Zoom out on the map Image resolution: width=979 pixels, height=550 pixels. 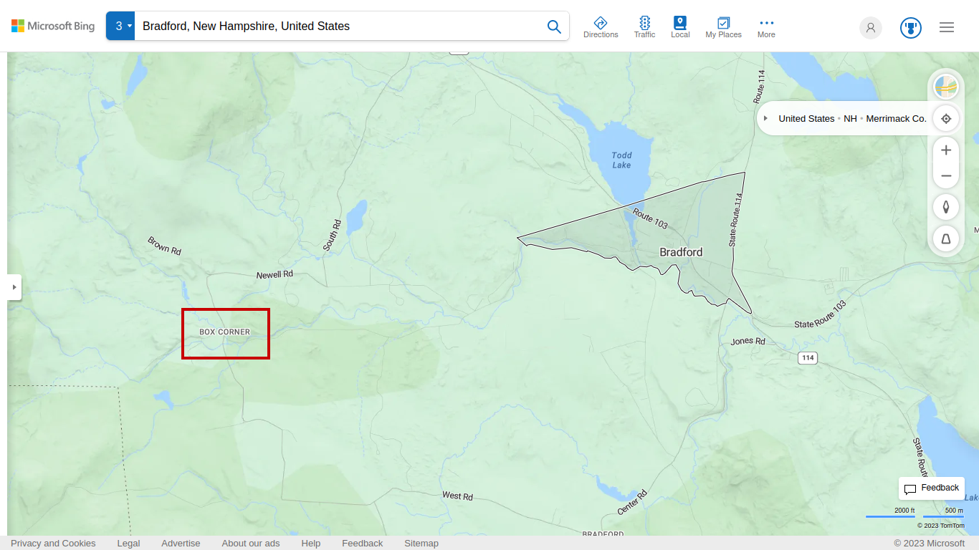pos(946,175)
